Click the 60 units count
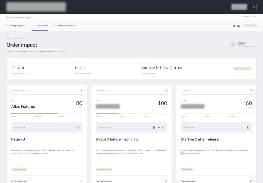 249,103
